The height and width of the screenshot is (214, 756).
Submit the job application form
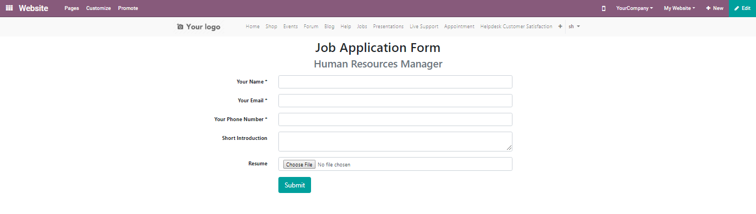tap(294, 185)
